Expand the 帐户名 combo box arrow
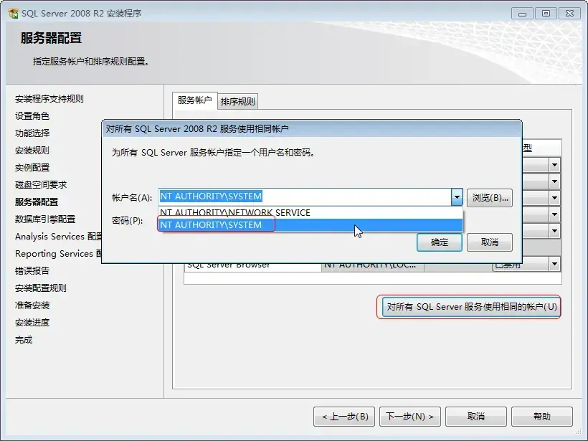This screenshot has width=588, height=441. [x=457, y=197]
